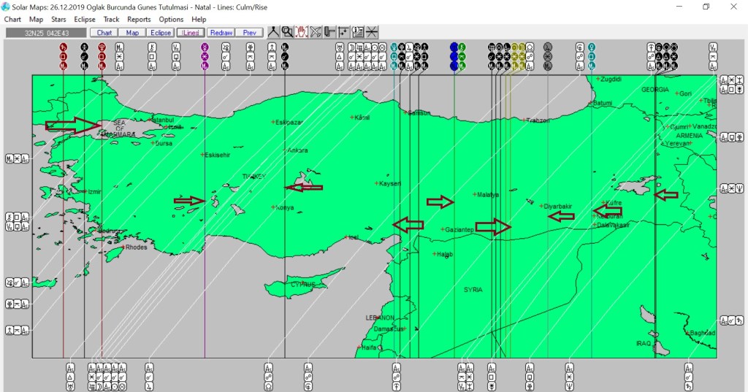
Task: Click the Solar Maps globe icon in title bar
Action: pyautogui.click(x=6, y=7)
